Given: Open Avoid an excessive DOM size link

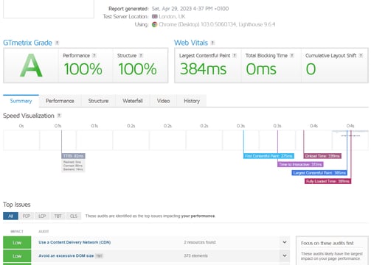Looking at the screenshot, I should (66, 255).
